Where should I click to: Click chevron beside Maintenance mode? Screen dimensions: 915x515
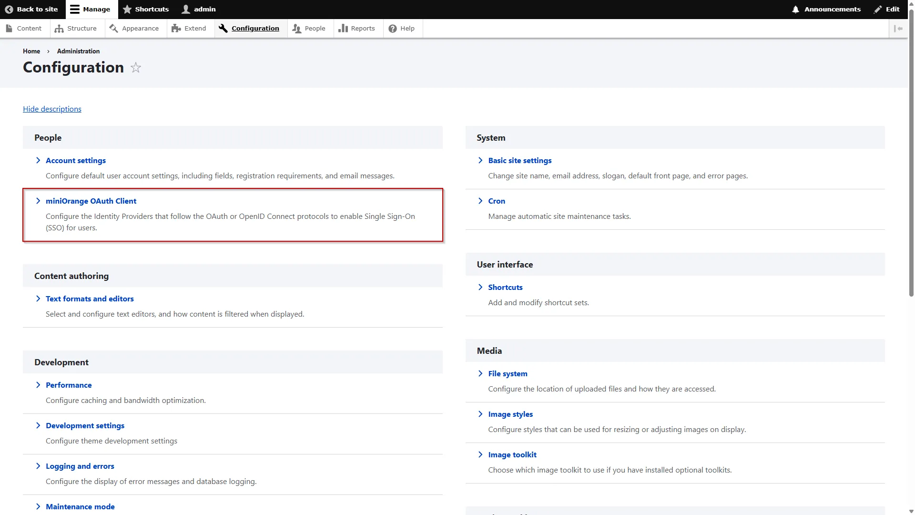pyautogui.click(x=38, y=506)
